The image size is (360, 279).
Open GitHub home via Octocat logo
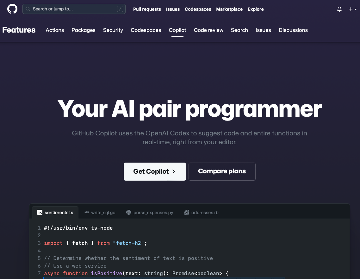(12, 9)
